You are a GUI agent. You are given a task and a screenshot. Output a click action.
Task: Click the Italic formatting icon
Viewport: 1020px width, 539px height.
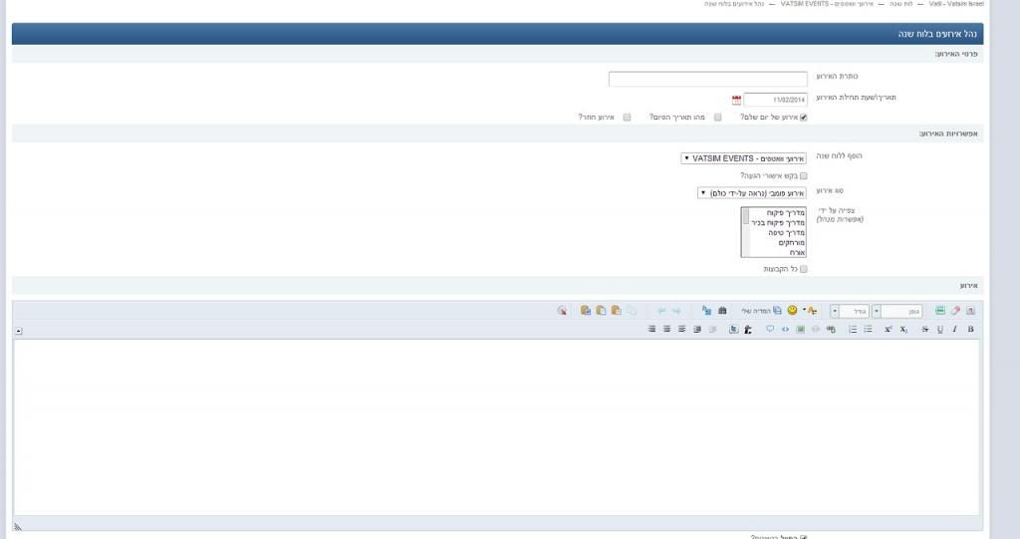click(x=954, y=329)
